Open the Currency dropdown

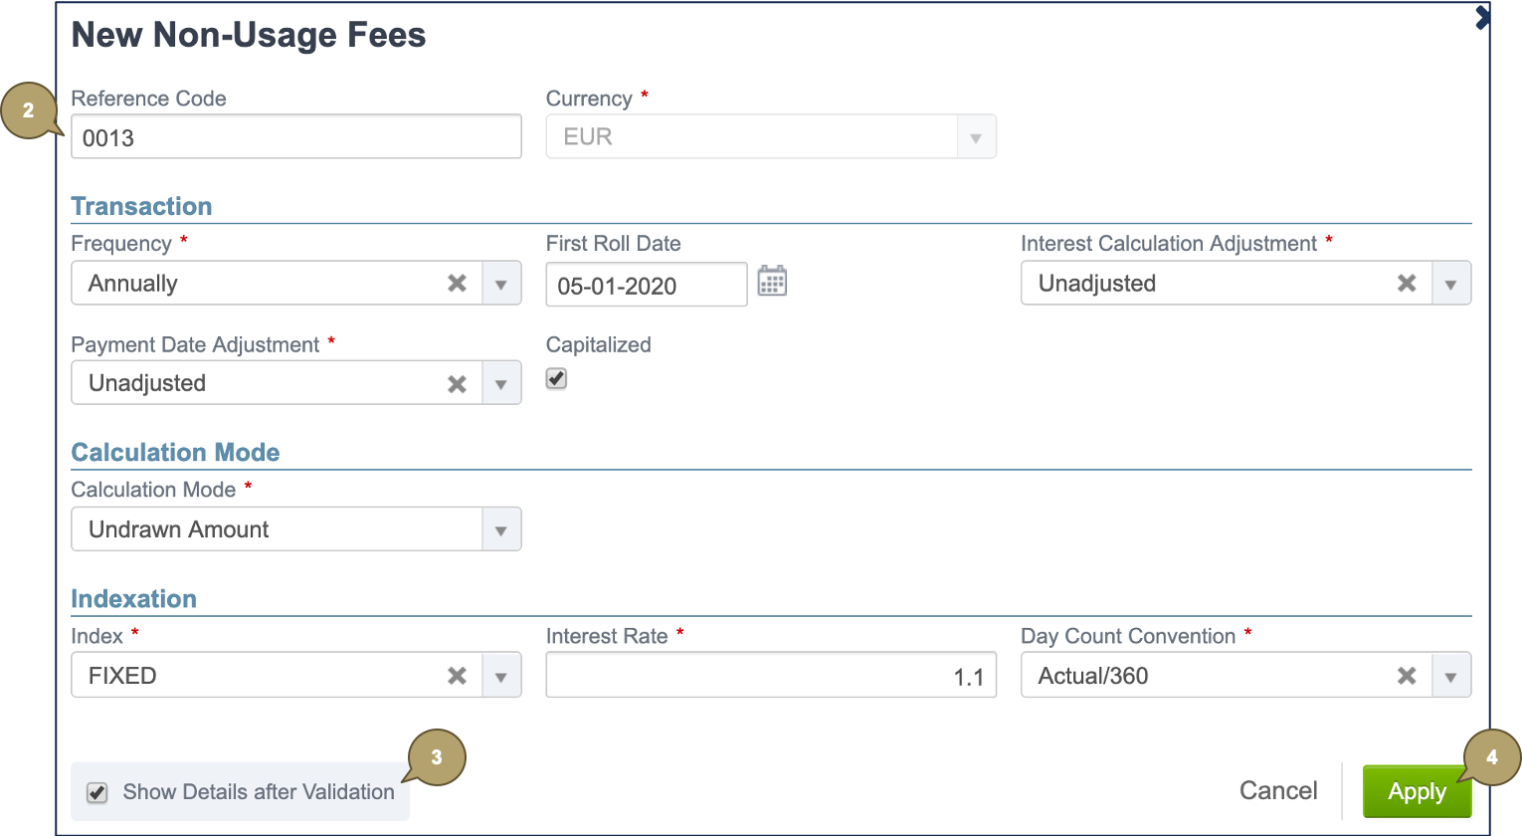(976, 136)
